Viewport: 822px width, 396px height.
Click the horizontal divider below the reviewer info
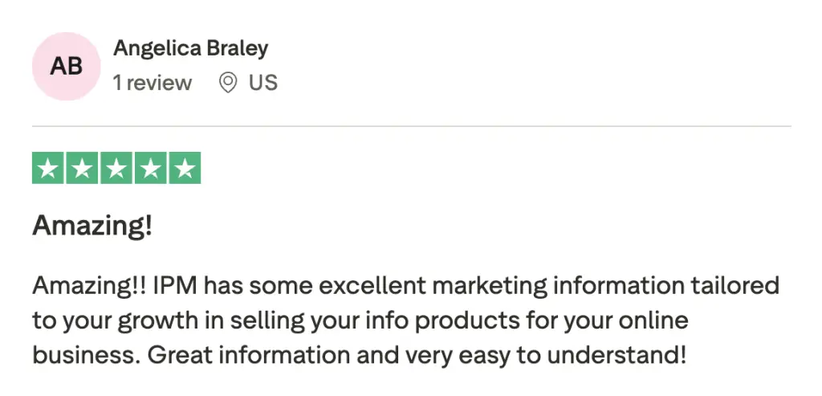click(411, 126)
